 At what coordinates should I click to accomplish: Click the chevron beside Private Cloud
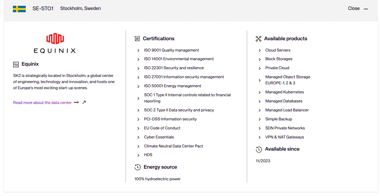point(260,69)
